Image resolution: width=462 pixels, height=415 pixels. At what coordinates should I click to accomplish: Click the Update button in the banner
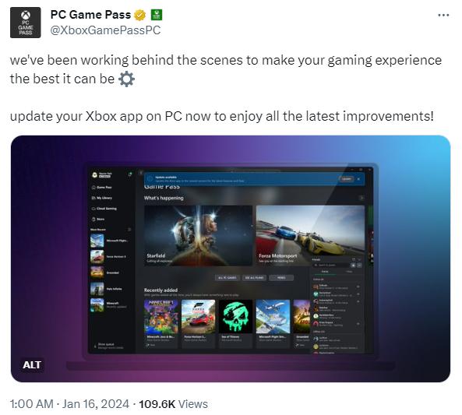coord(346,179)
